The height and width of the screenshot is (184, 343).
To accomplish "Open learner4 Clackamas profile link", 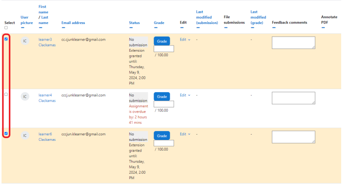I will (47, 98).
